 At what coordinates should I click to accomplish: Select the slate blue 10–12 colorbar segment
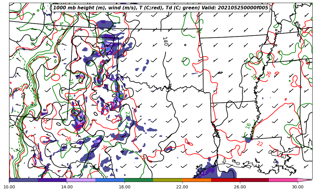tap(23, 180)
